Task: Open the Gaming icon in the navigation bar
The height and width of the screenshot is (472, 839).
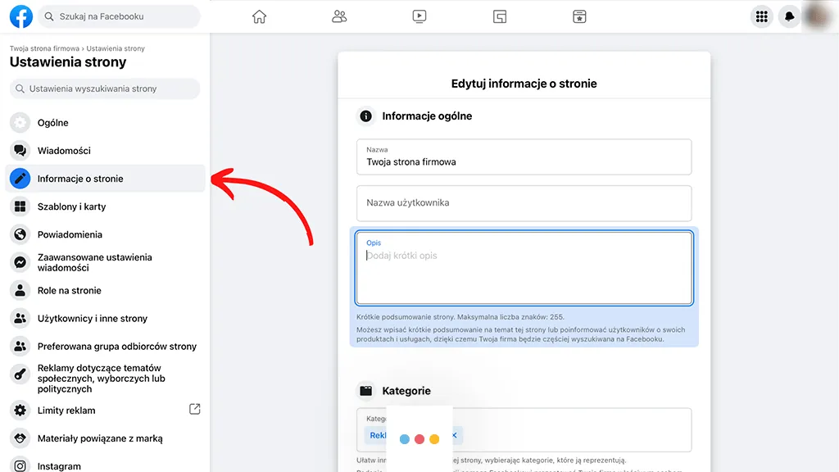Action: (499, 16)
